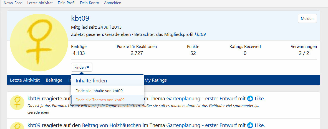Open the My Ratings tab
This screenshot has height=129, width=328.
pos(155,80)
